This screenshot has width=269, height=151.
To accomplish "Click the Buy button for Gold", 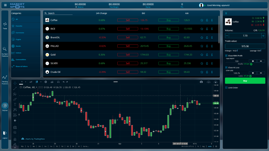I will point(168,55).
